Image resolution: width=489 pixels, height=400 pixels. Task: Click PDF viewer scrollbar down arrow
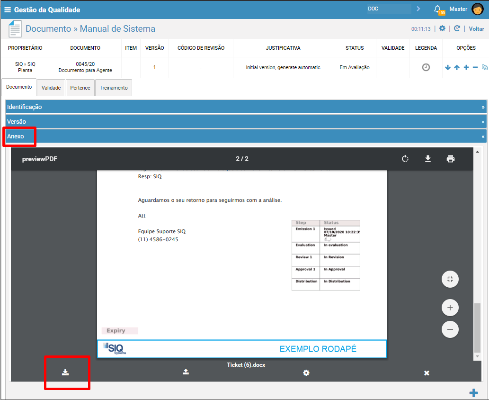pyautogui.click(x=477, y=356)
